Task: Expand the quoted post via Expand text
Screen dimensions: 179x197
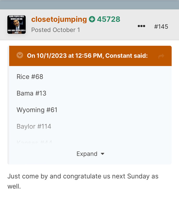Action: coord(87,154)
